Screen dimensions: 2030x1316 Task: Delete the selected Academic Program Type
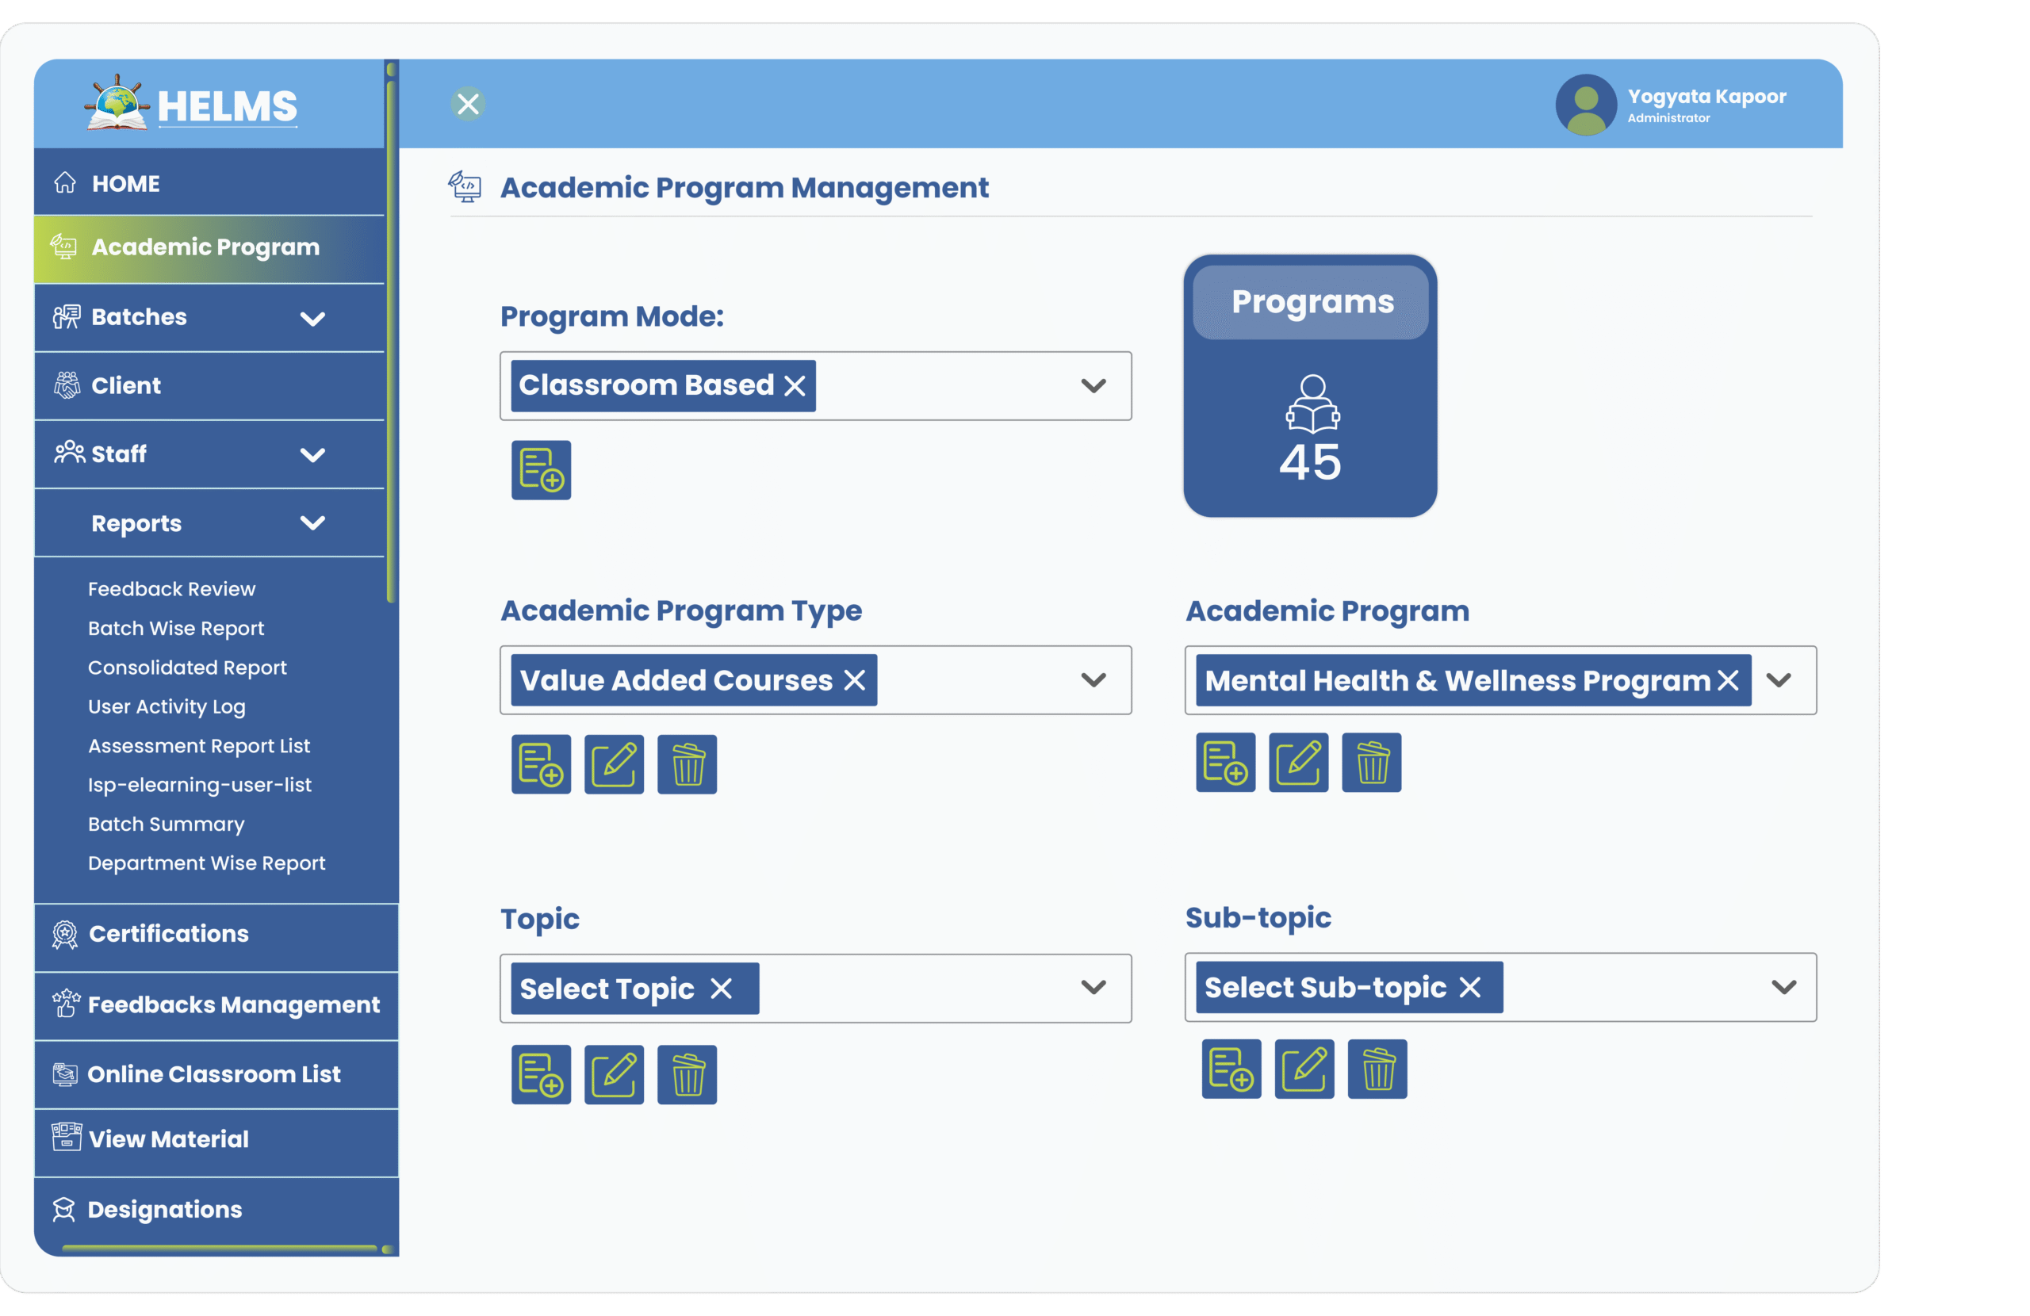tap(687, 764)
